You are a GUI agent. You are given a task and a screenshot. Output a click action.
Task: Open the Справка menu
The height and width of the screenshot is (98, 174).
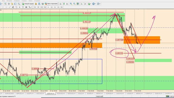tap(37, 1)
